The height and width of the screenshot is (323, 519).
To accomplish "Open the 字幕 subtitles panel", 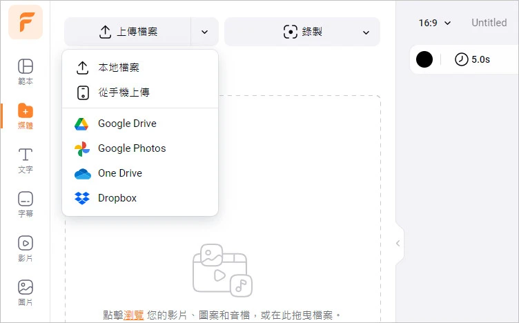I will tap(26, 204).
